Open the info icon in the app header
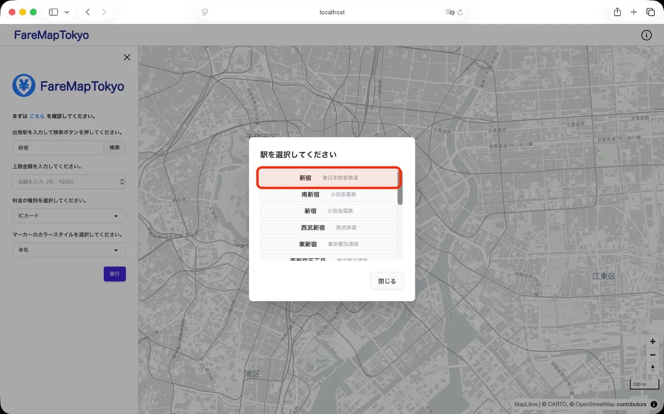Viewport: 664px width, 414px height. [x=646, y=35]
